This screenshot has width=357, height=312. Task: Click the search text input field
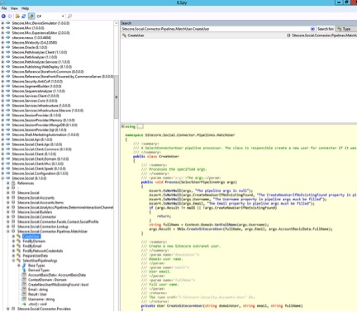point(216,29)
